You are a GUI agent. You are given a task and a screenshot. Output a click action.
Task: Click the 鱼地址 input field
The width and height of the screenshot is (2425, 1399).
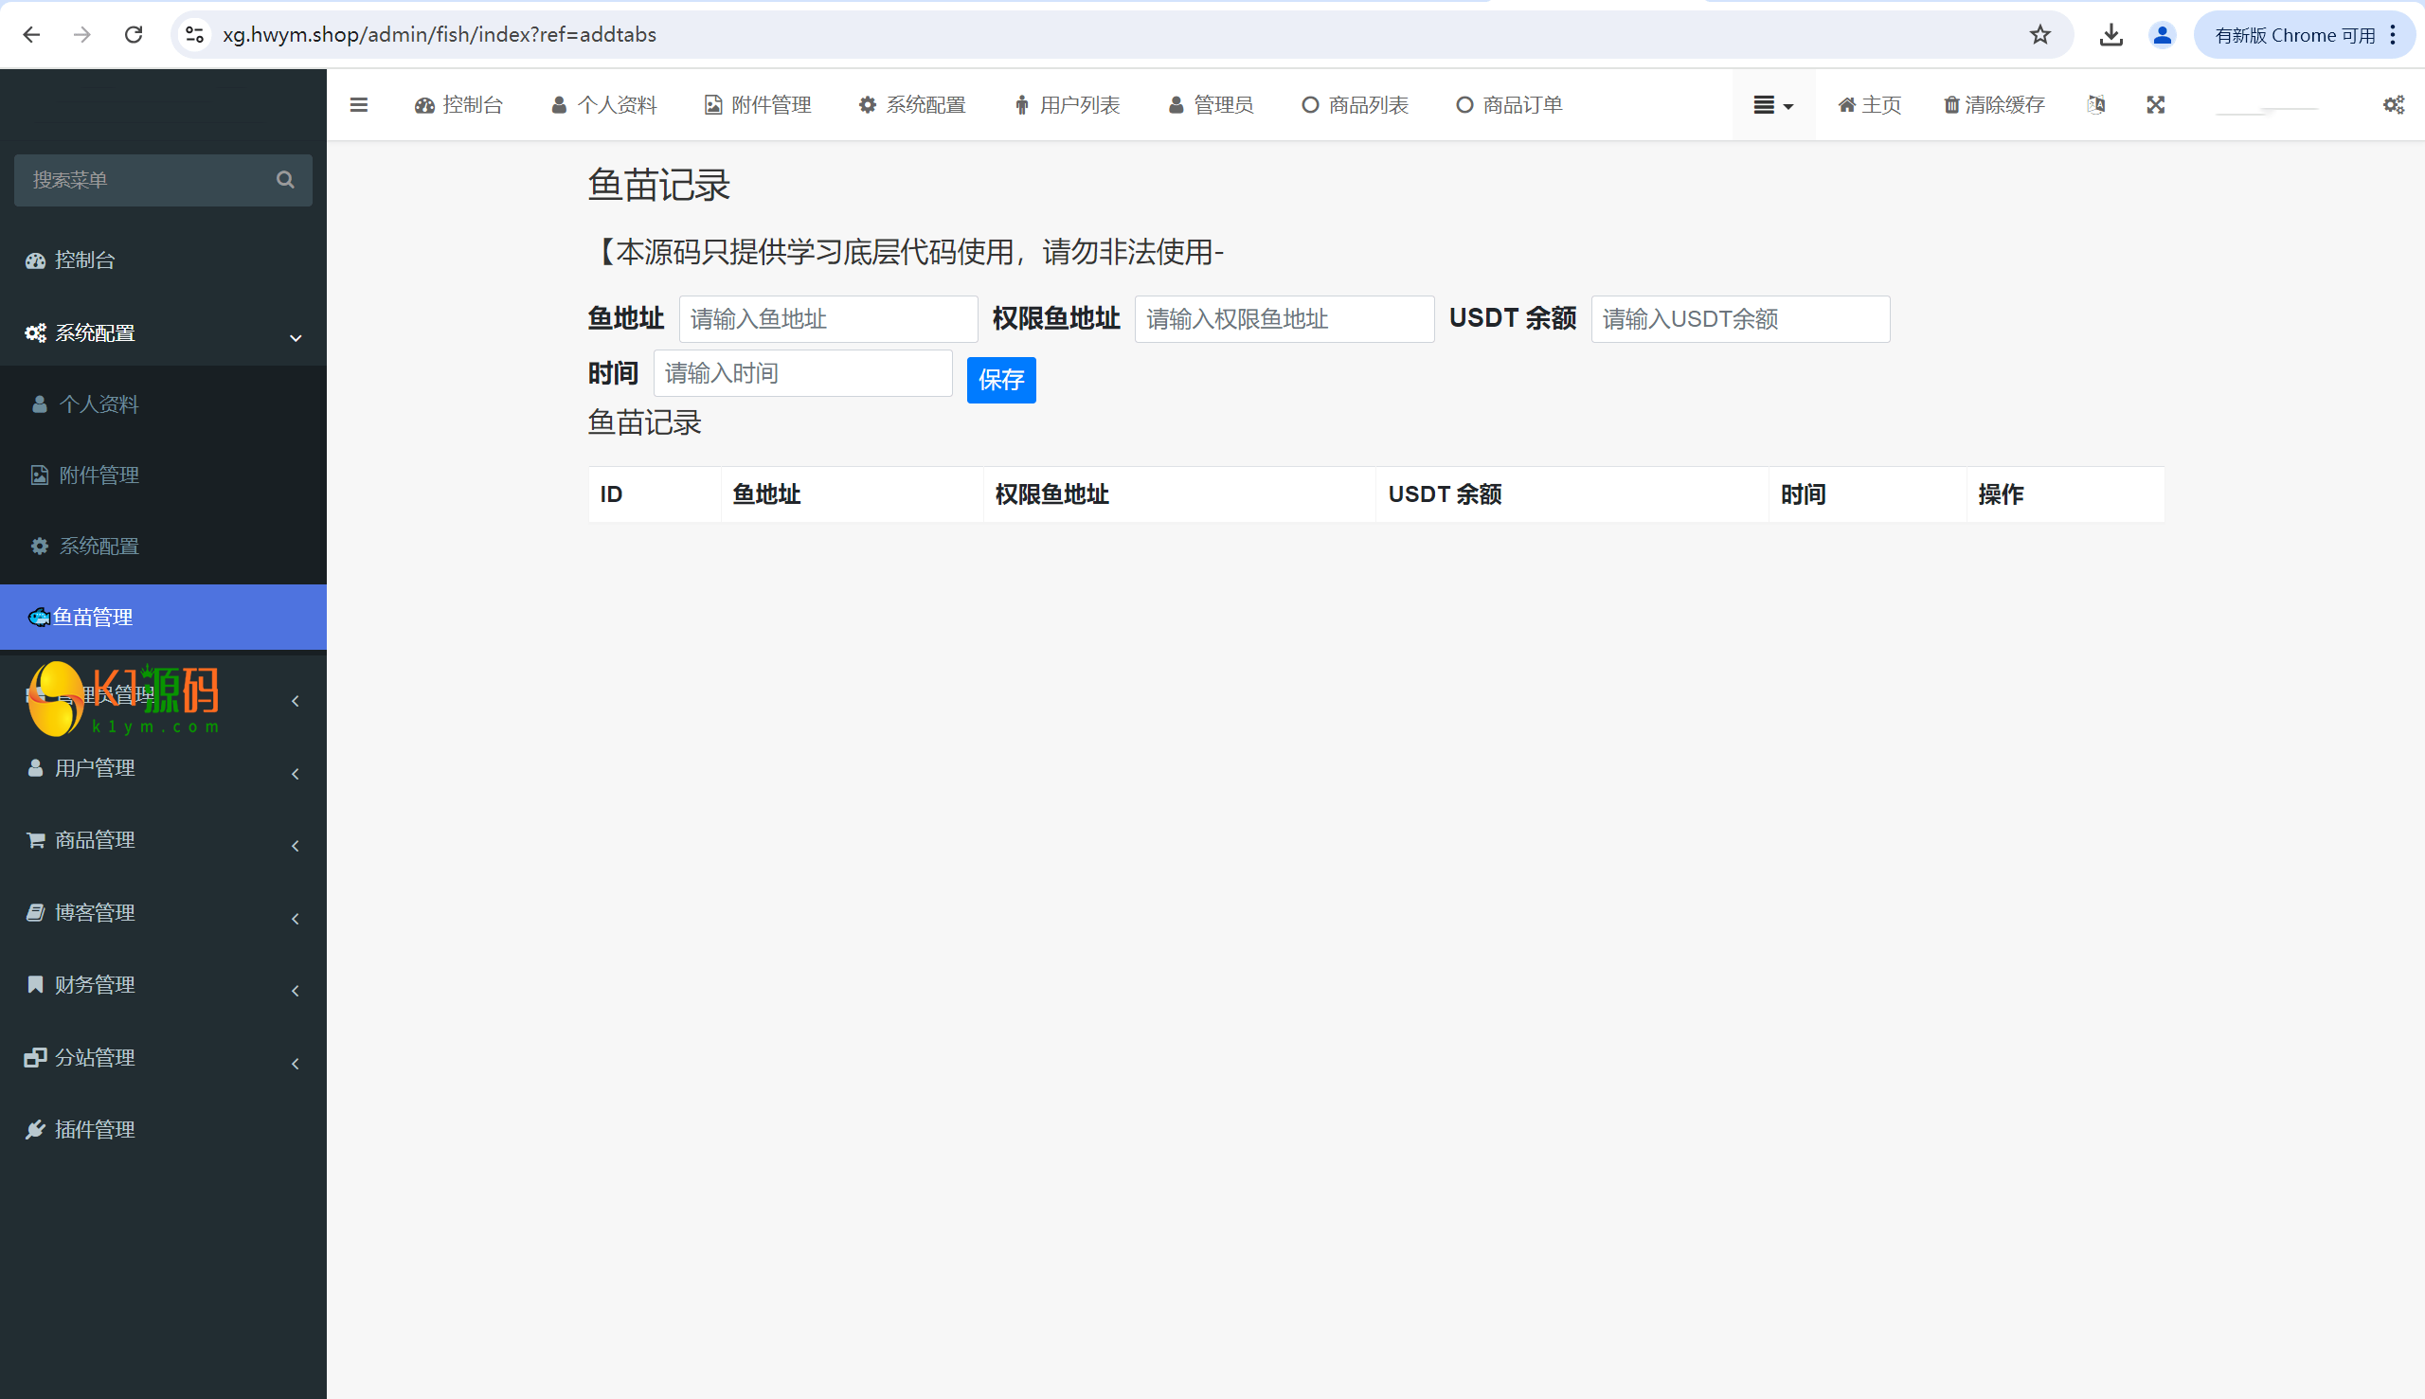tap(827, 319)
